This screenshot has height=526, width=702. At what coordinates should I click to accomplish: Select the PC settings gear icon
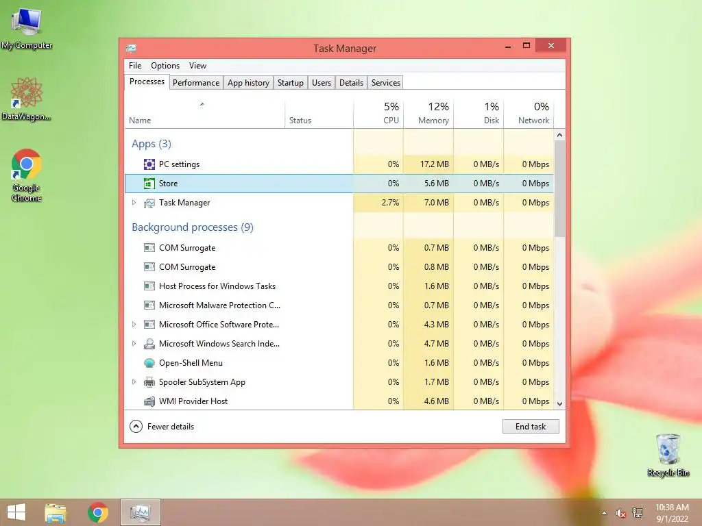click(149, 164)
